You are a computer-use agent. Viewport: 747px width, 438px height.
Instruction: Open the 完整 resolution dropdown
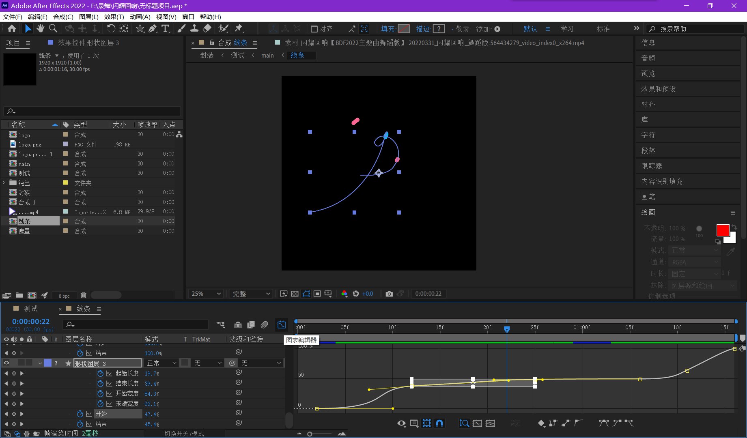click(251, 294)
